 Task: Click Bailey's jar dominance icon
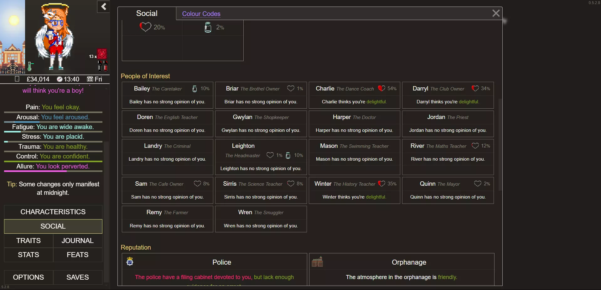194,89
